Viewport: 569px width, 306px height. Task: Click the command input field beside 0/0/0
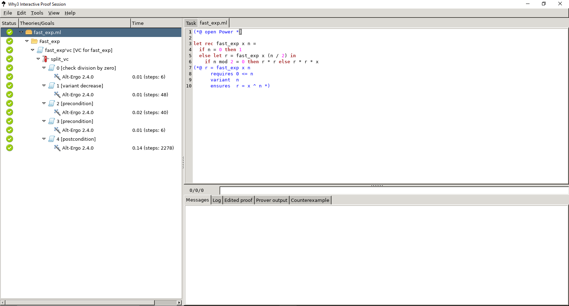[394, 190]
